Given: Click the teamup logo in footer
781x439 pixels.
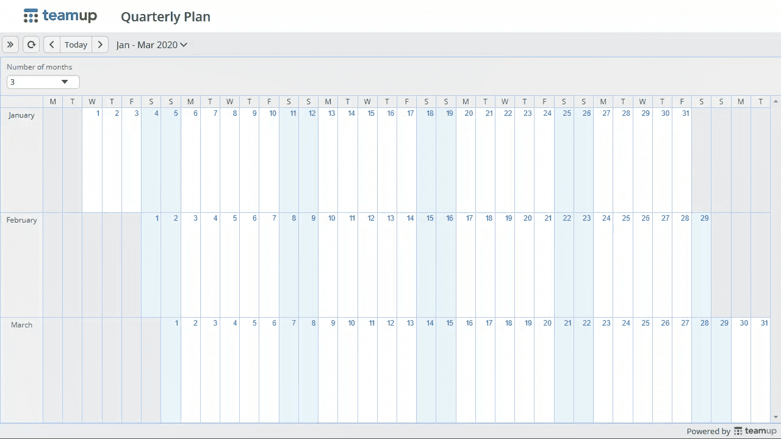Looking at the screenshot, I should [x=755, y=431].
